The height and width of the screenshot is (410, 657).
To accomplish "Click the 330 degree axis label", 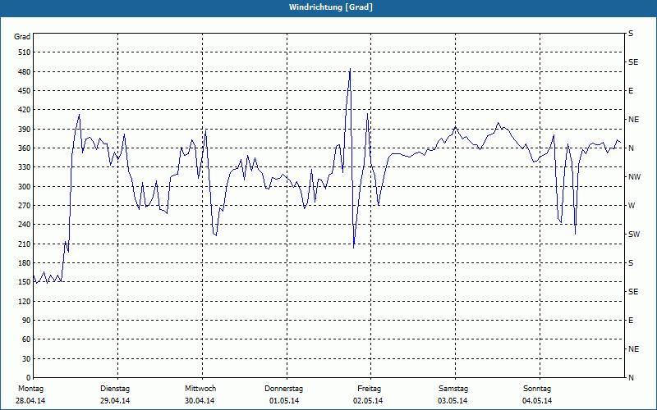I will point(25,167).
